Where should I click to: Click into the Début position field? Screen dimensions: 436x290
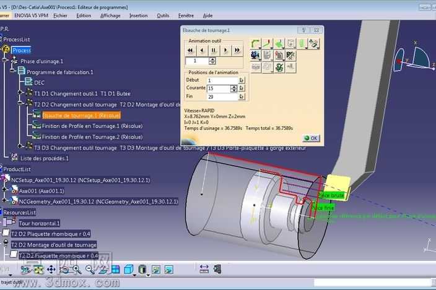(x=222, y=80)
